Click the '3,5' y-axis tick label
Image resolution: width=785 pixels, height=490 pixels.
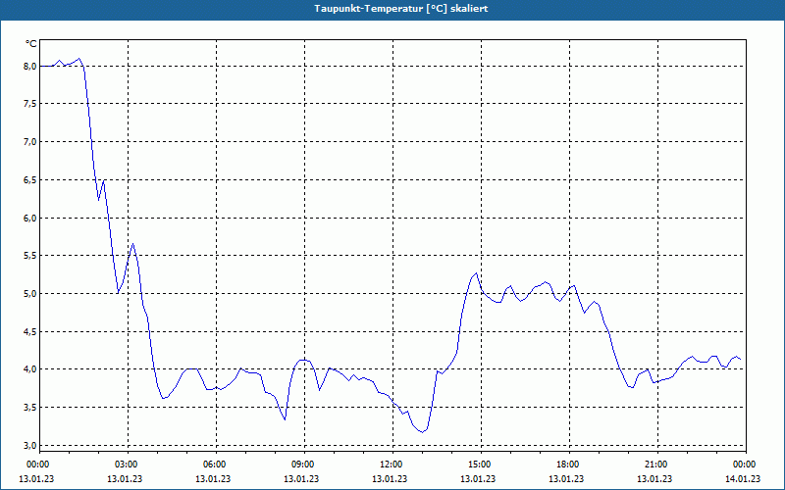[x=30, y=408]
